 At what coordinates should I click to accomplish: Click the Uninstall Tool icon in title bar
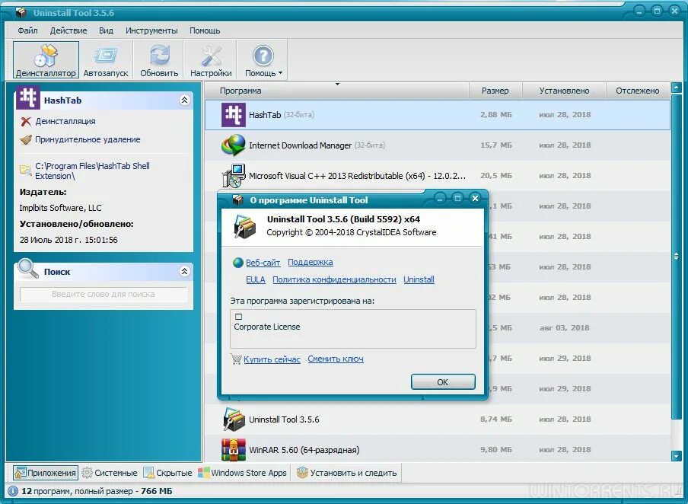(x=21, y=12)
